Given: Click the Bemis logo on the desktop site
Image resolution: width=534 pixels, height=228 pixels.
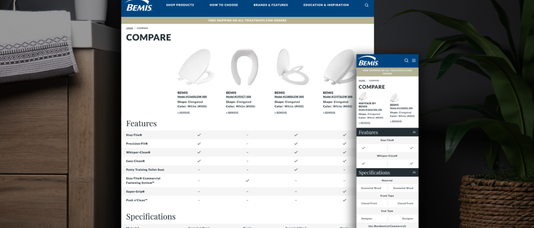Looking at the screenshot, I should click(139, 6).
